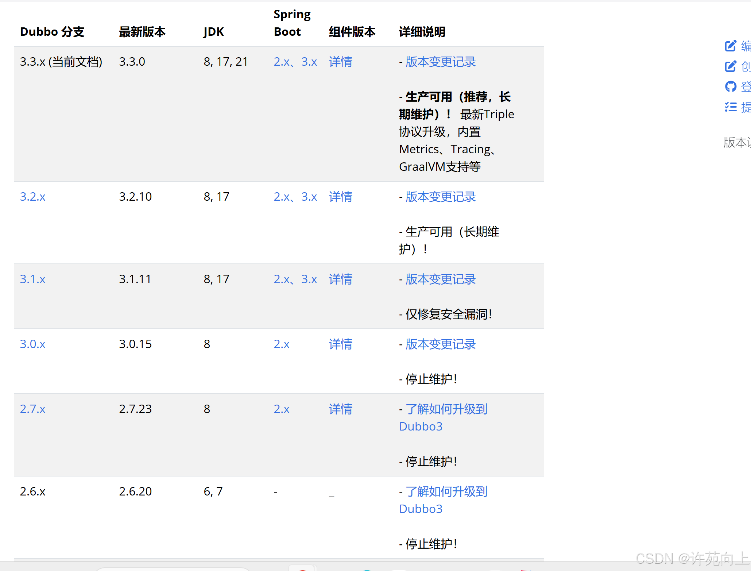Select latest version cell 3.3.0

pyautogui.click(x=132, y=62)
